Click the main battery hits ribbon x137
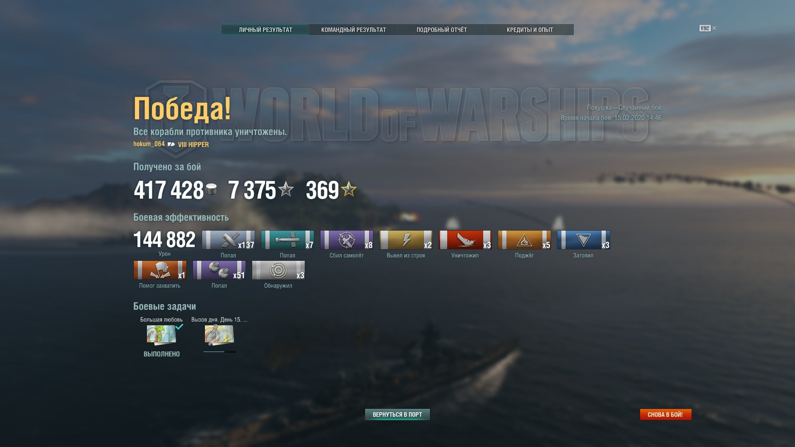The width and height of the screenshot is (795, 447). [228, 240]
